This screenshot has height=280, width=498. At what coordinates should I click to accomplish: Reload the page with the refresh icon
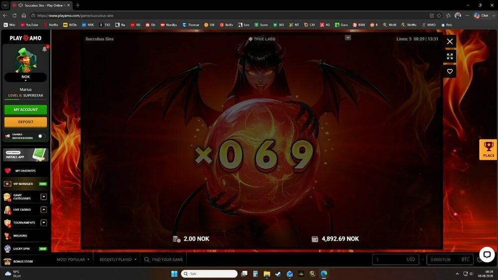(14, 15)
